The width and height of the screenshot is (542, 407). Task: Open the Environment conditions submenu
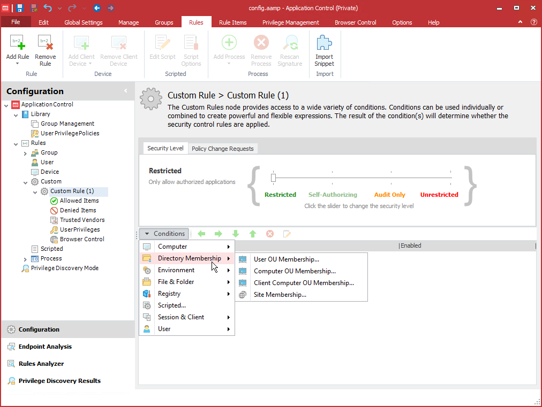pyautogui.click(x=187, y=270)
